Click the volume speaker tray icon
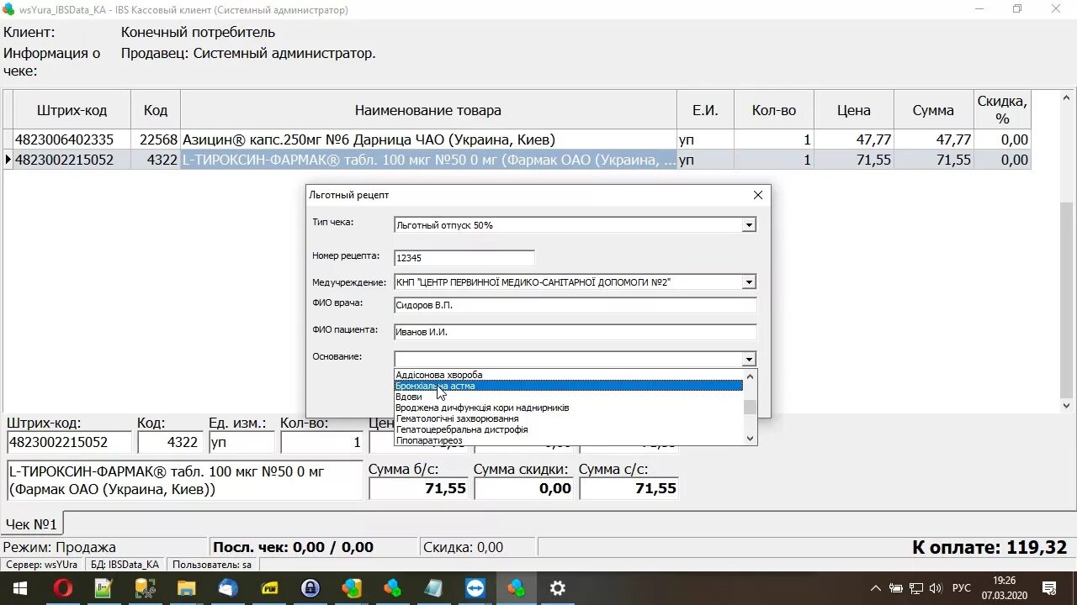The width and height of the screenshot is (1077, 605). point(936,588)
